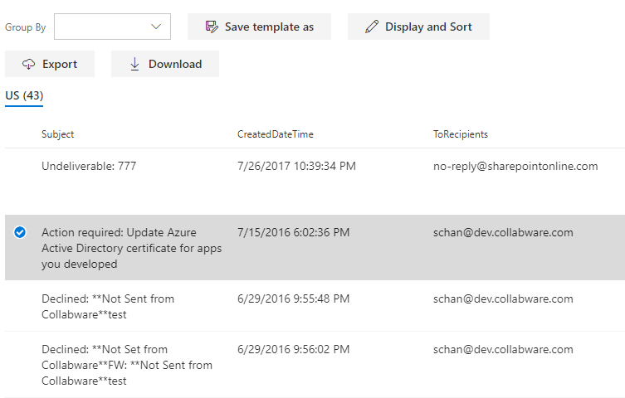Click the no-reply@sharepointonline.com recipient

click(x=515, y=166)
